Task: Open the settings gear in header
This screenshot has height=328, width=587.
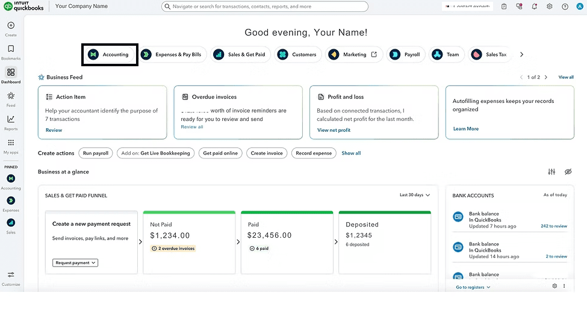Action: click(x=550, y=7)
